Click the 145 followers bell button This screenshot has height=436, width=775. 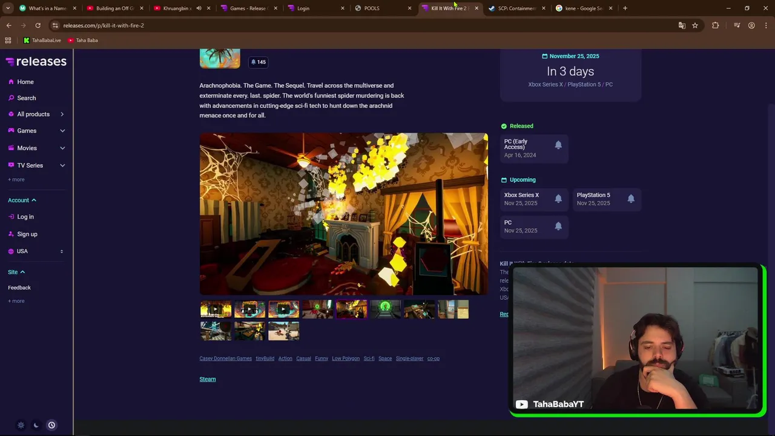[259, 62]
